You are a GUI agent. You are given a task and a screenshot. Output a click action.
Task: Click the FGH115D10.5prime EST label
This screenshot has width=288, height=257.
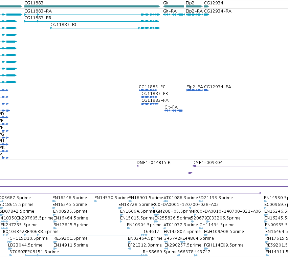(27, 238)
